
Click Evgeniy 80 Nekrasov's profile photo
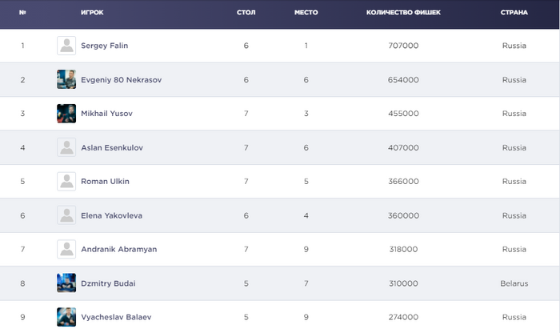point(66,79)
